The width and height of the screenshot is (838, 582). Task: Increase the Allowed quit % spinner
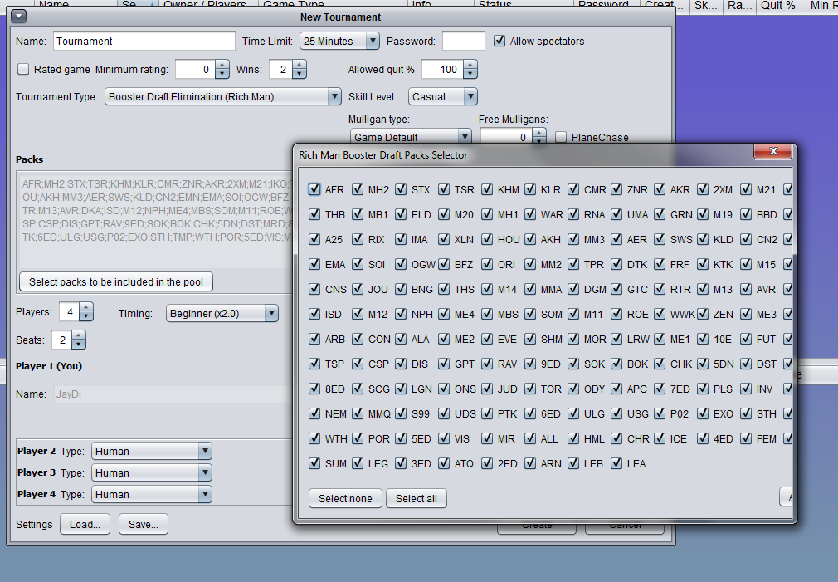[x=470, y=66]
